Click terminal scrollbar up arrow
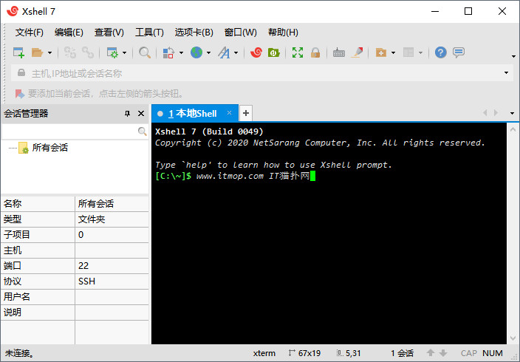 [x=513, y=129]
